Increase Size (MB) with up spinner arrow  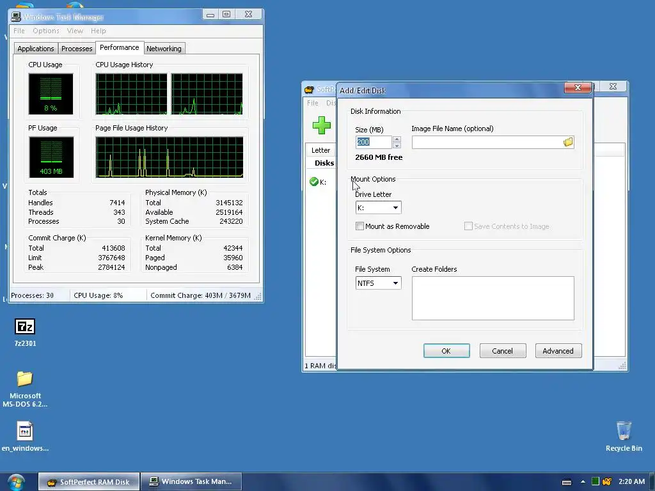pyautogui.click(x=397, y=139)
